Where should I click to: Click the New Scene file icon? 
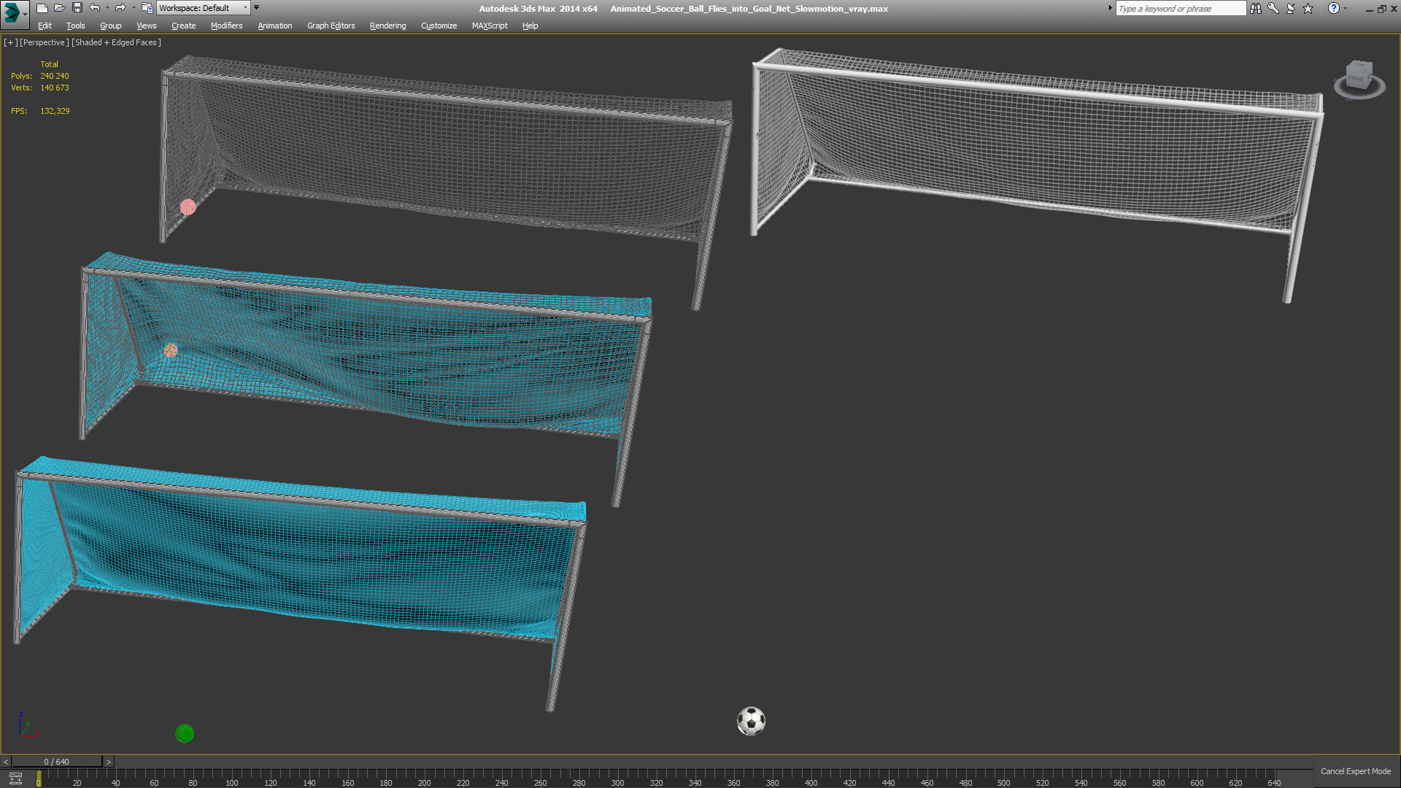(42, 8)
